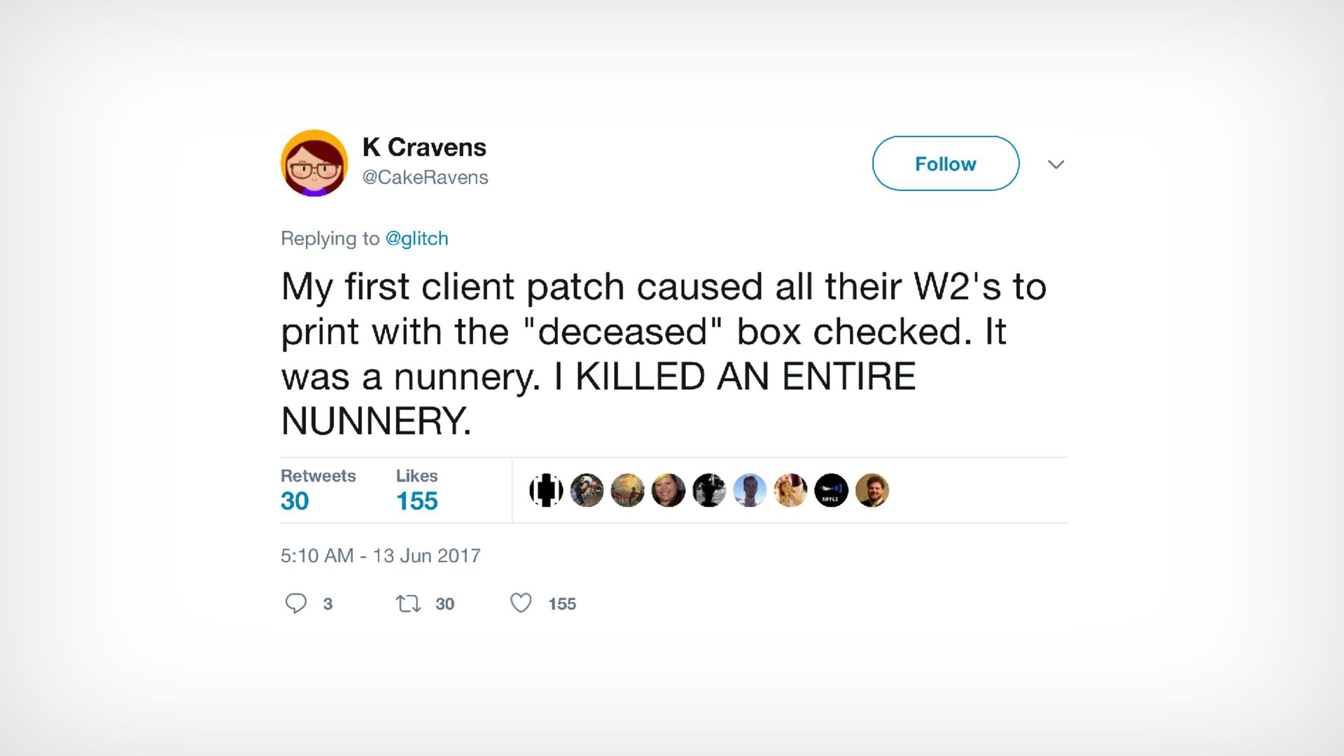Open the @CakeRavens handle

[425, 177]
